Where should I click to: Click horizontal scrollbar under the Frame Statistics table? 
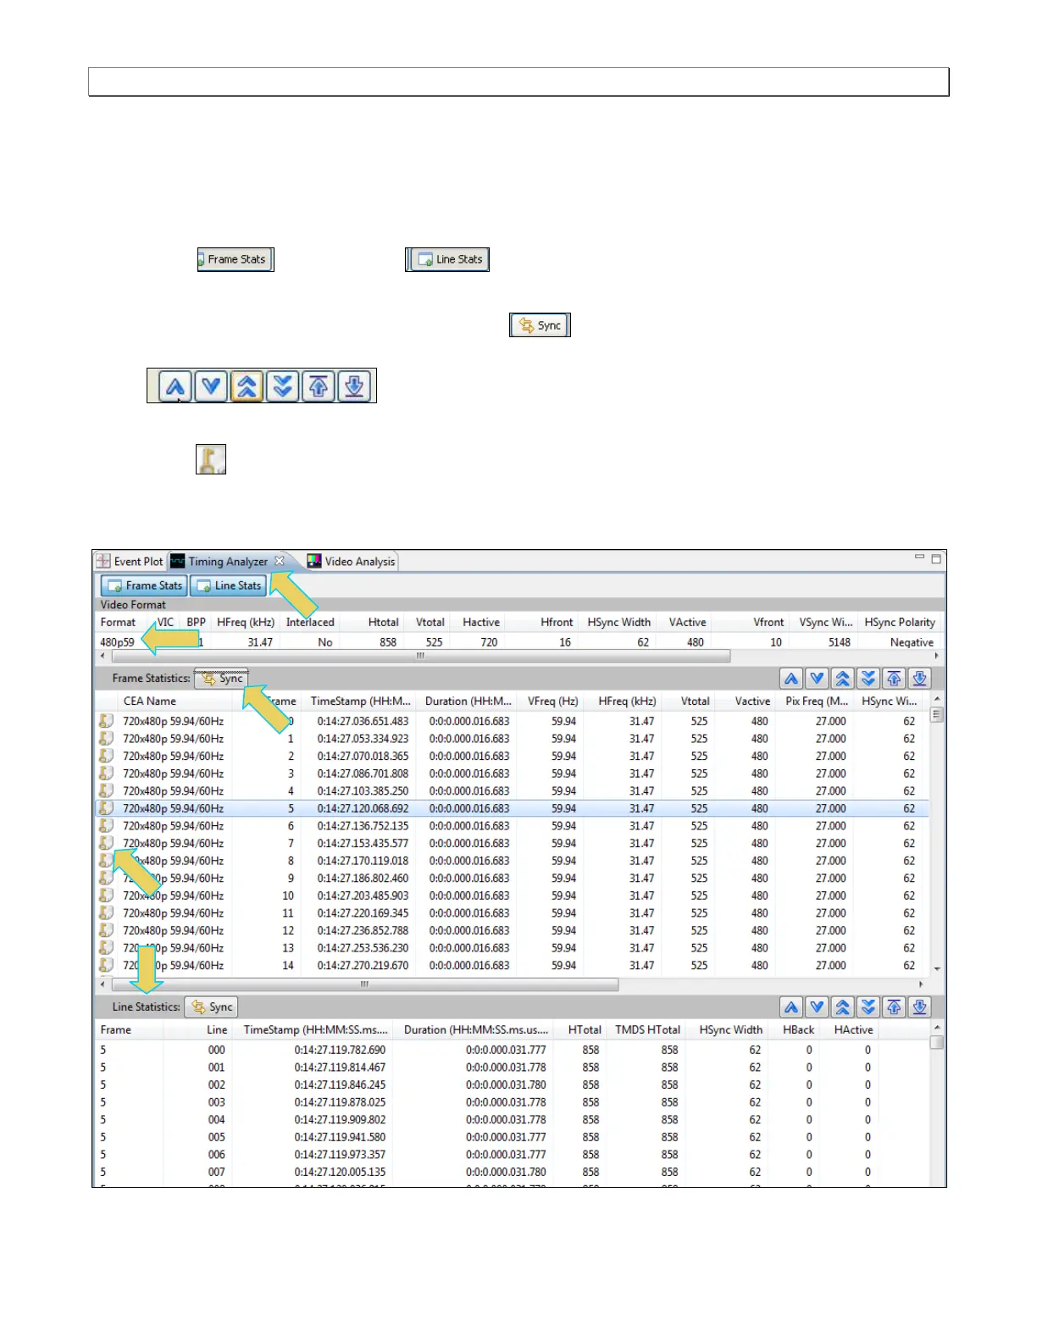tap(364, 984)
